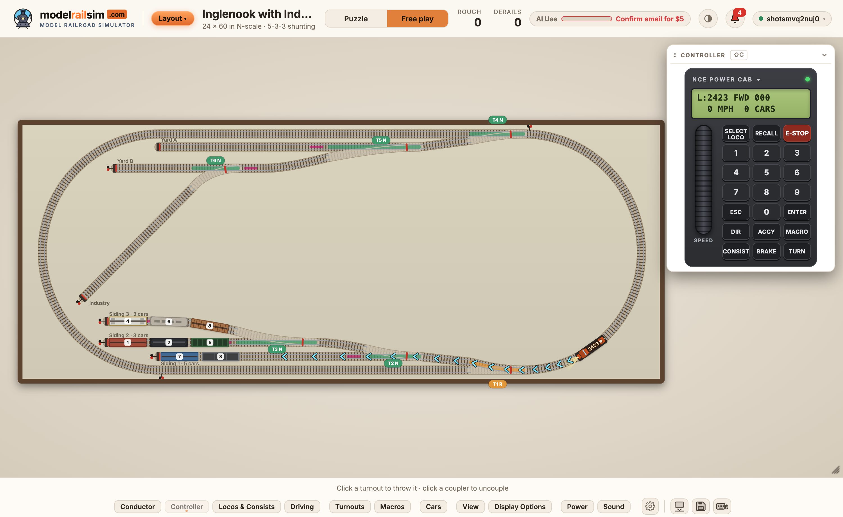
Task: Click the throttle LCD display readout
Action: (751, 103)
